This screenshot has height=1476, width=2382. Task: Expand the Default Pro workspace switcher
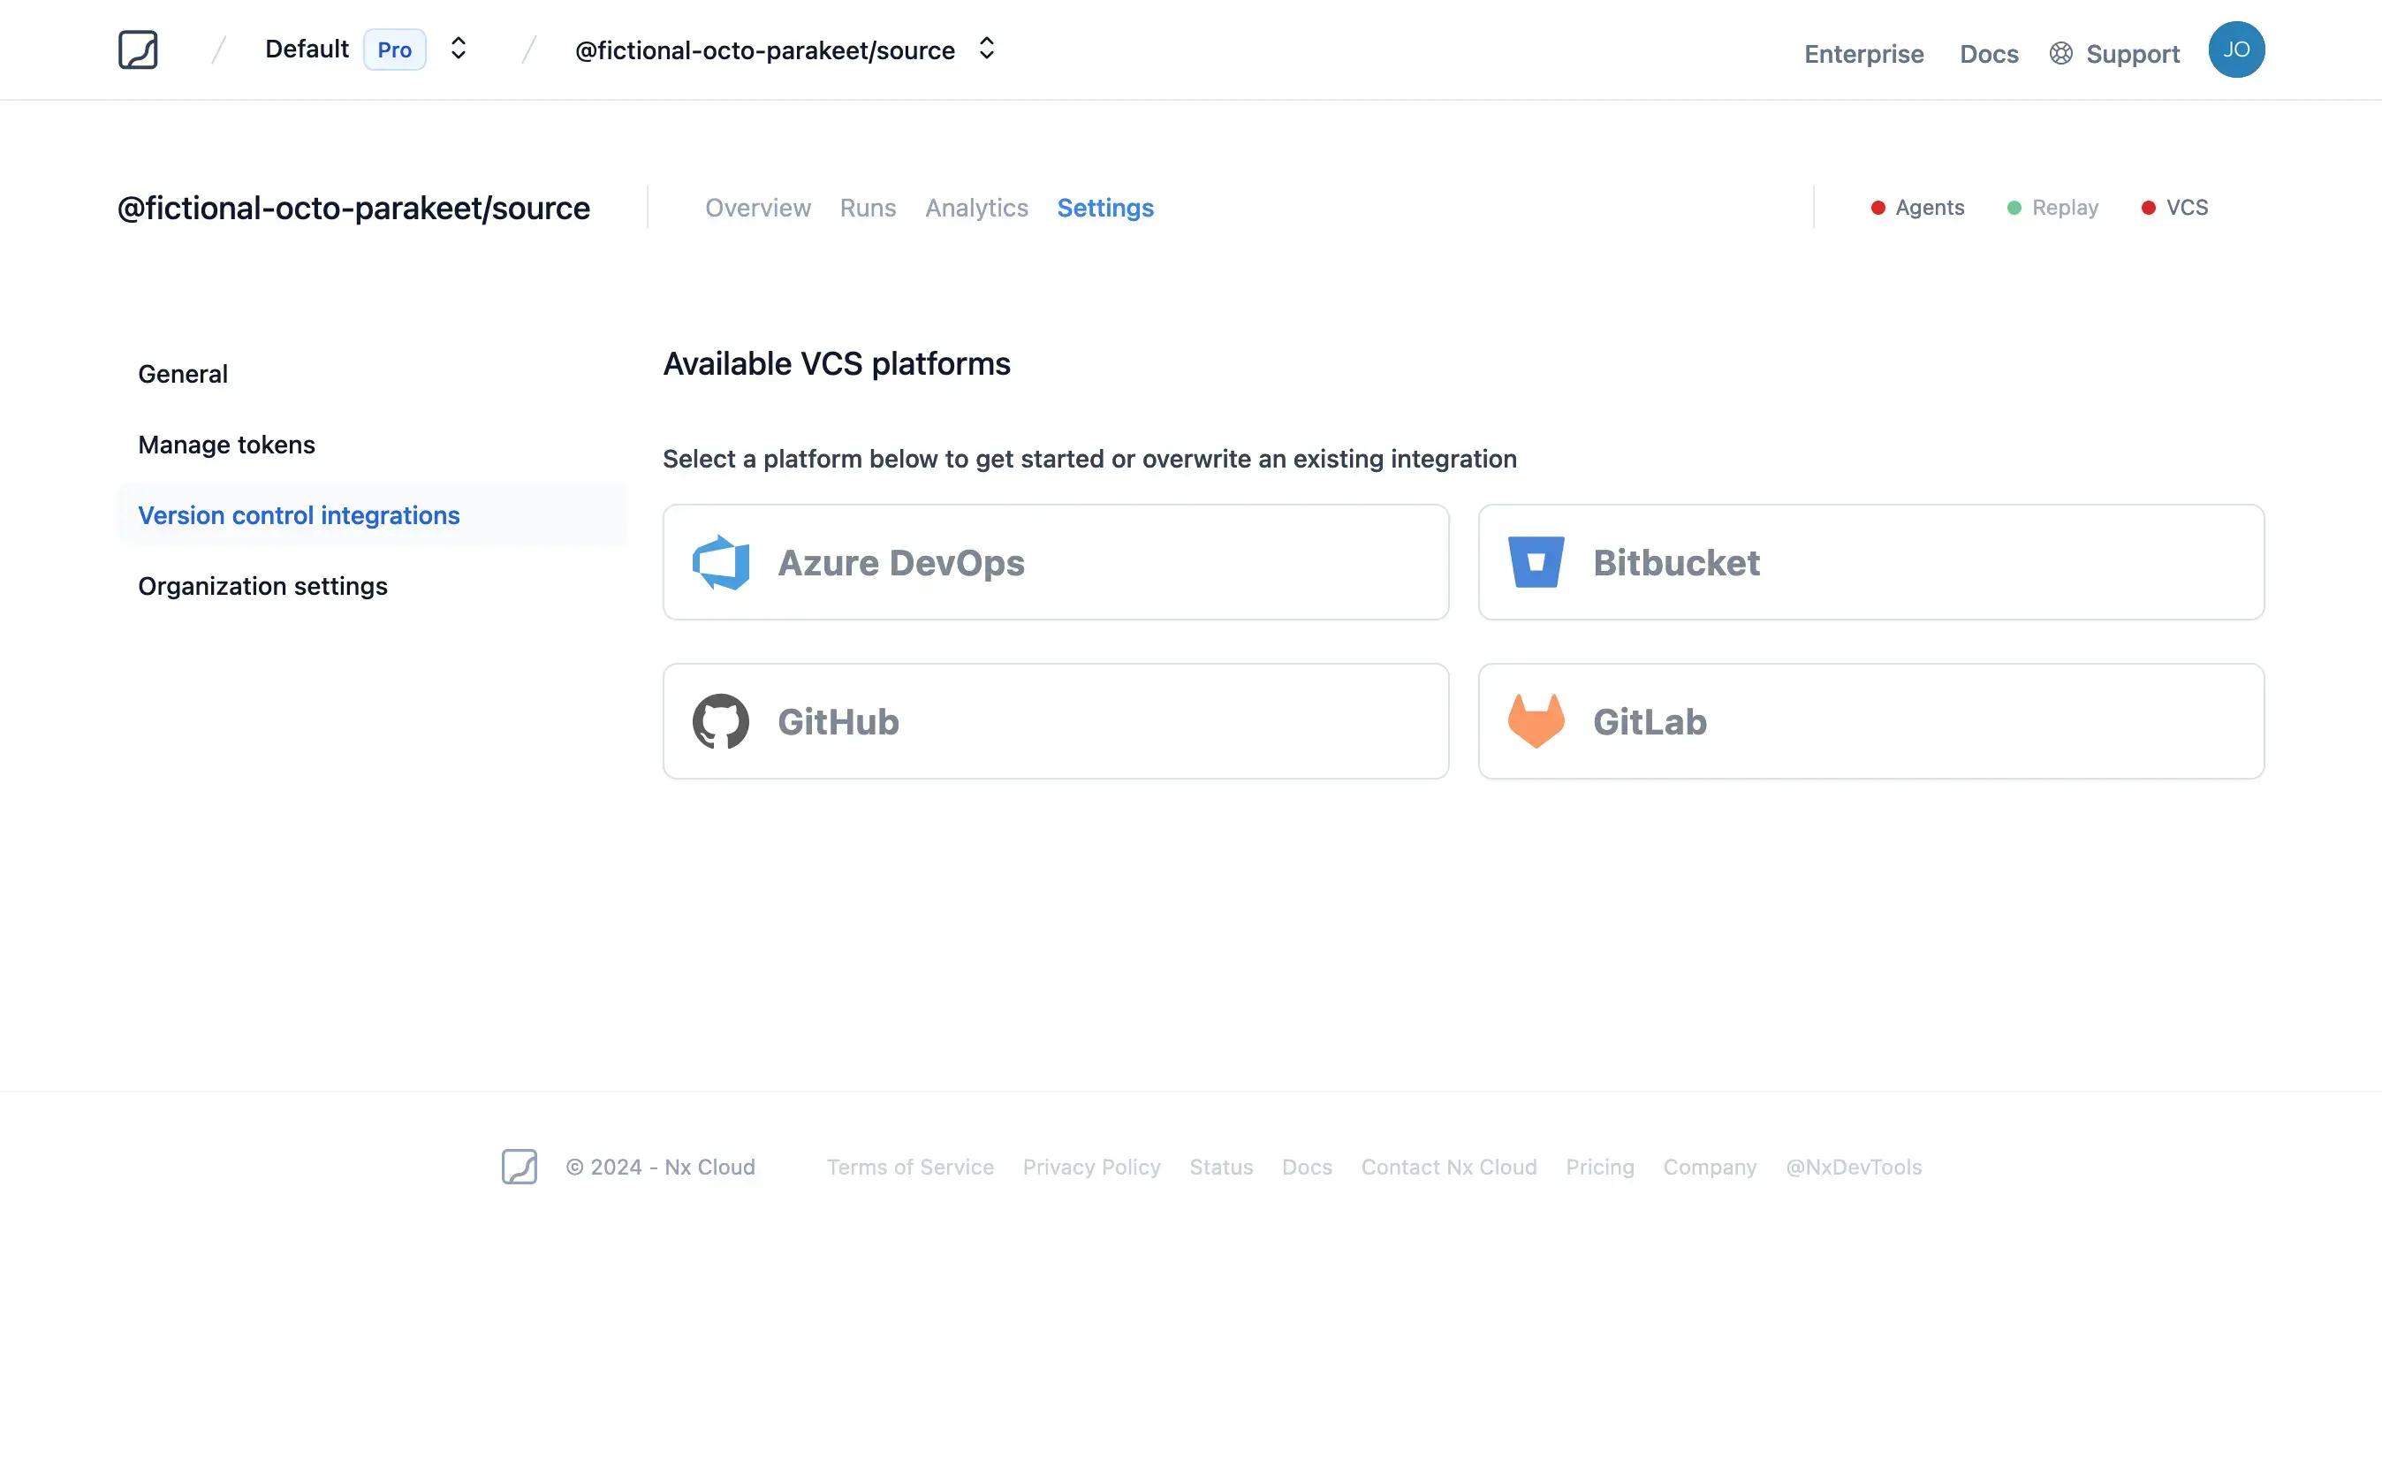click(457, 48)
